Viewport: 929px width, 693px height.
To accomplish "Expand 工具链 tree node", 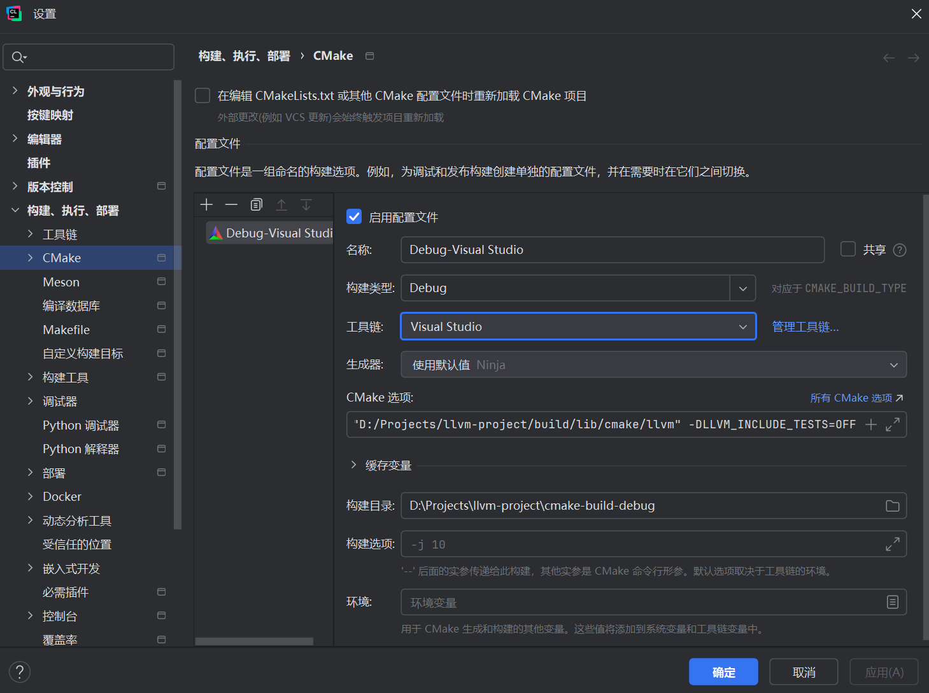I will coord(30,234).
